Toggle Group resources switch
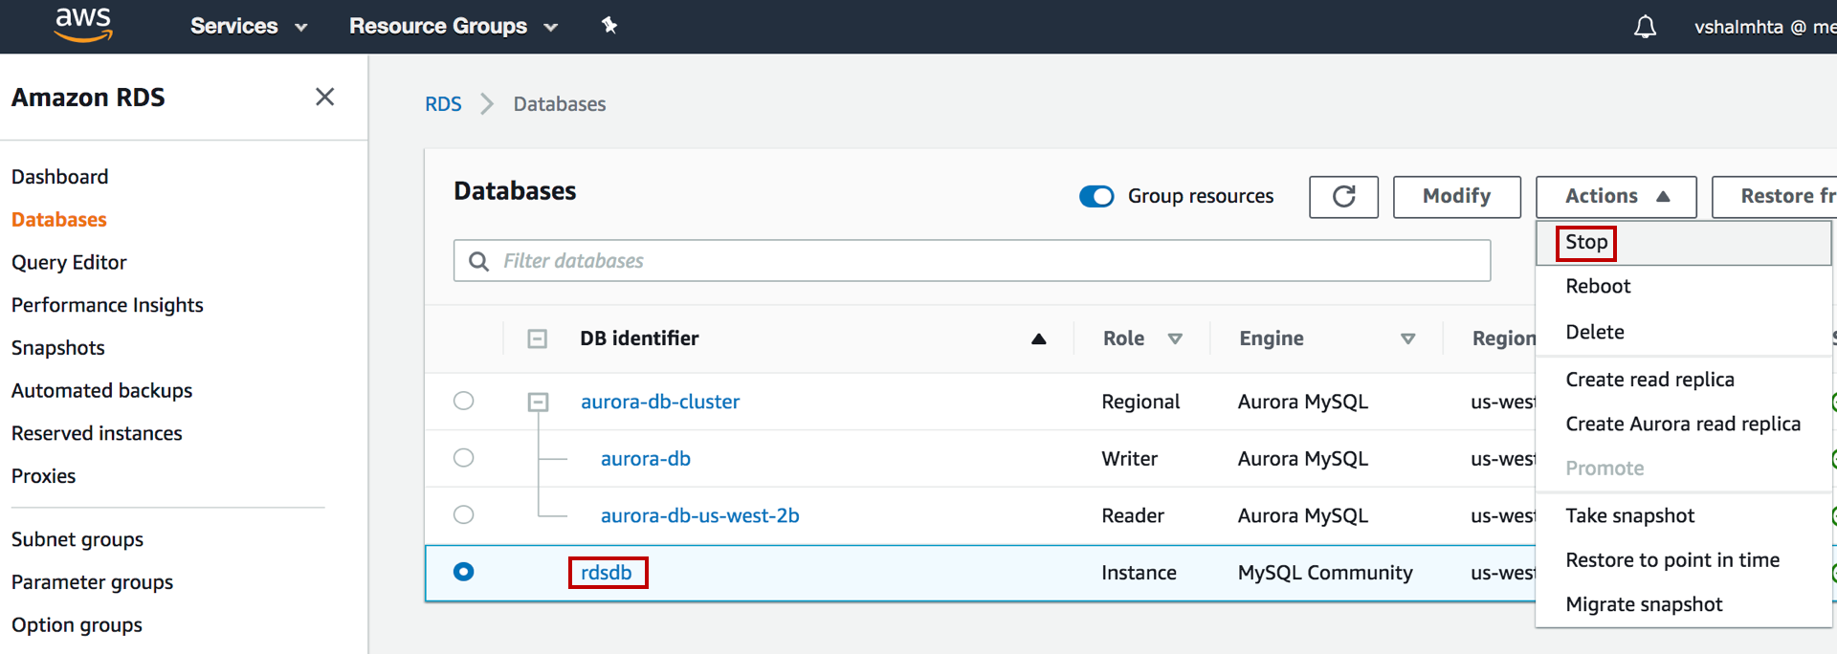This screenshot has width=1837, height=654. pyautogui.click(x=1096, y=196)
